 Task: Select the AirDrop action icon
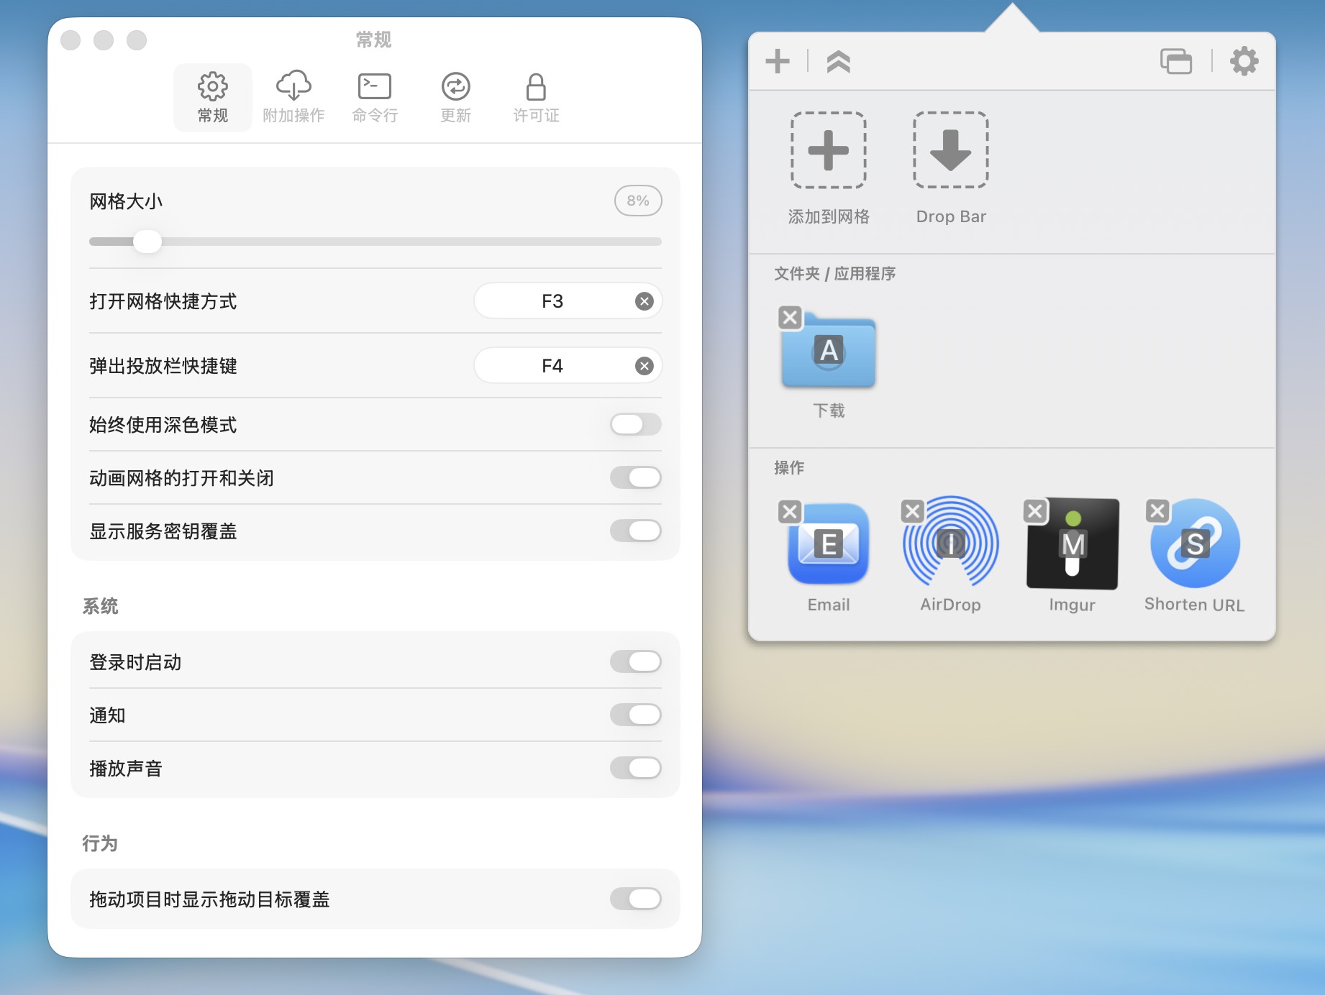coord(950,544)
